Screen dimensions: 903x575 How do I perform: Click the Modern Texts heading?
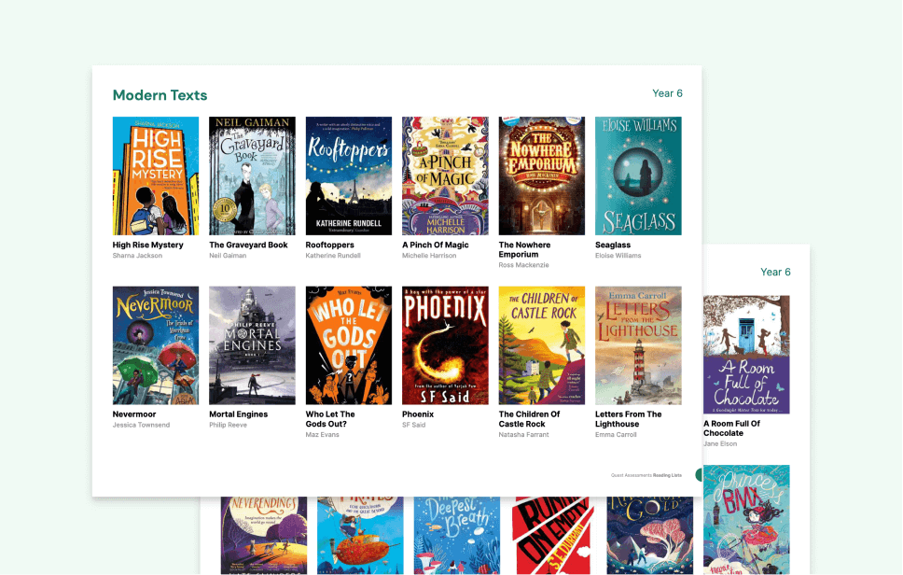tap(160, 95)
